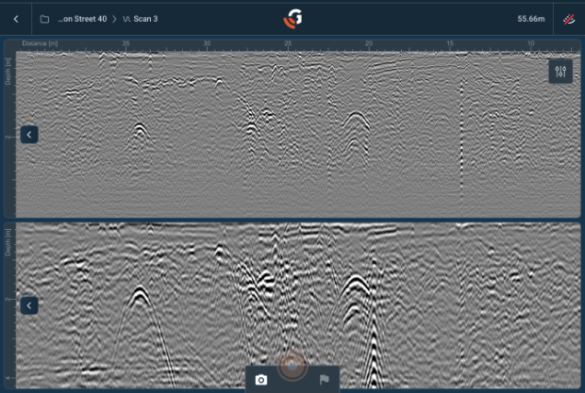
Task: Click the 'Distance [m]' axis label
Action: 40,43
